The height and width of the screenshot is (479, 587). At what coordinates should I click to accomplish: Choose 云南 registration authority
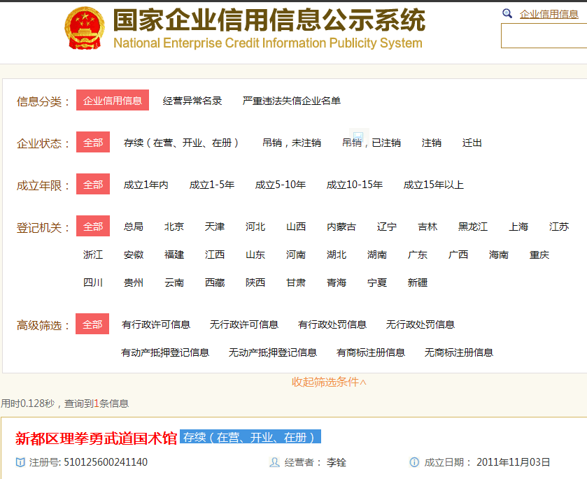click(174, 283)
